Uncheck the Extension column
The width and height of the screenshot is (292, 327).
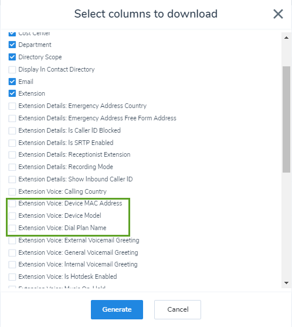[12, 93]
